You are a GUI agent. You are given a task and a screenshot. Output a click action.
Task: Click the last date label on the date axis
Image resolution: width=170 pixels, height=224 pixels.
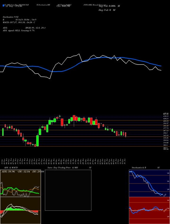(x=125, y=162)
